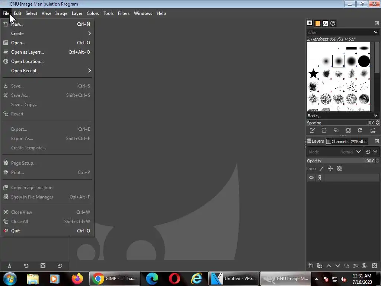
Task: Open brushes panel configure tab menu
Action: point(377,23)
